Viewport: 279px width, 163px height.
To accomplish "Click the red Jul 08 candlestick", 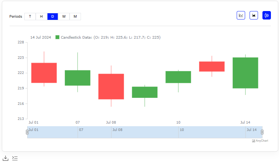I will (111, 86).
